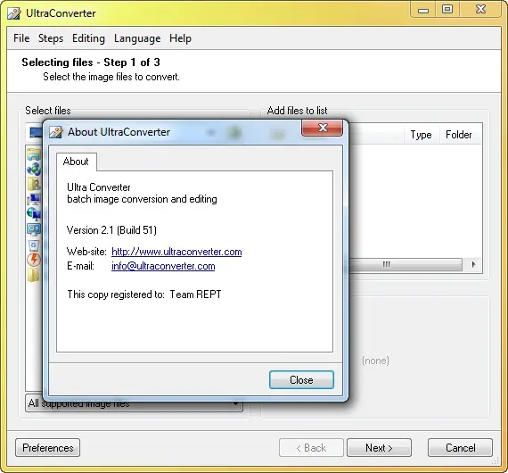Select the About tab in the dialog
The height and width of the screenshot is (473, 508).
click(x=76, y=162)
